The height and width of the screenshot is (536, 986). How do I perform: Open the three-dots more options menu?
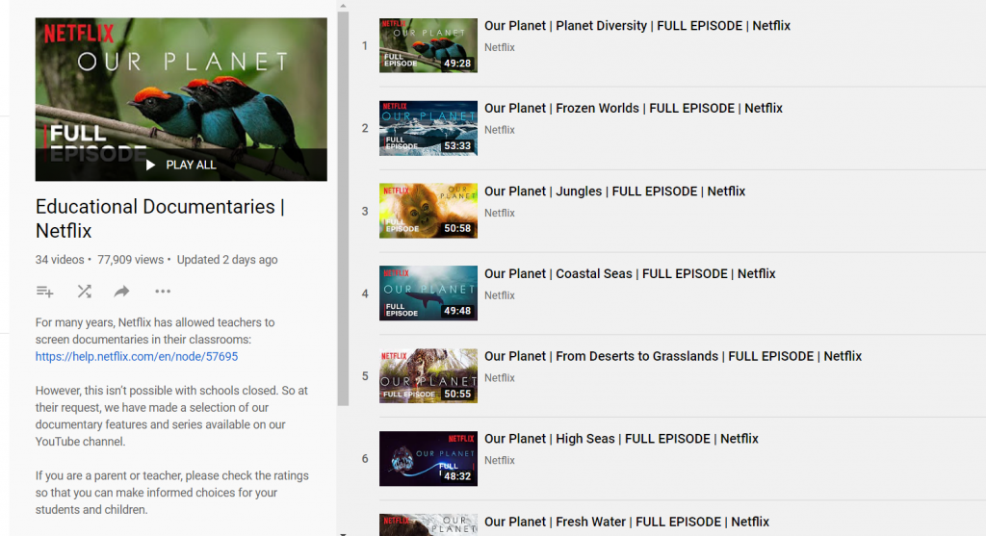click(x=163, y=292)
